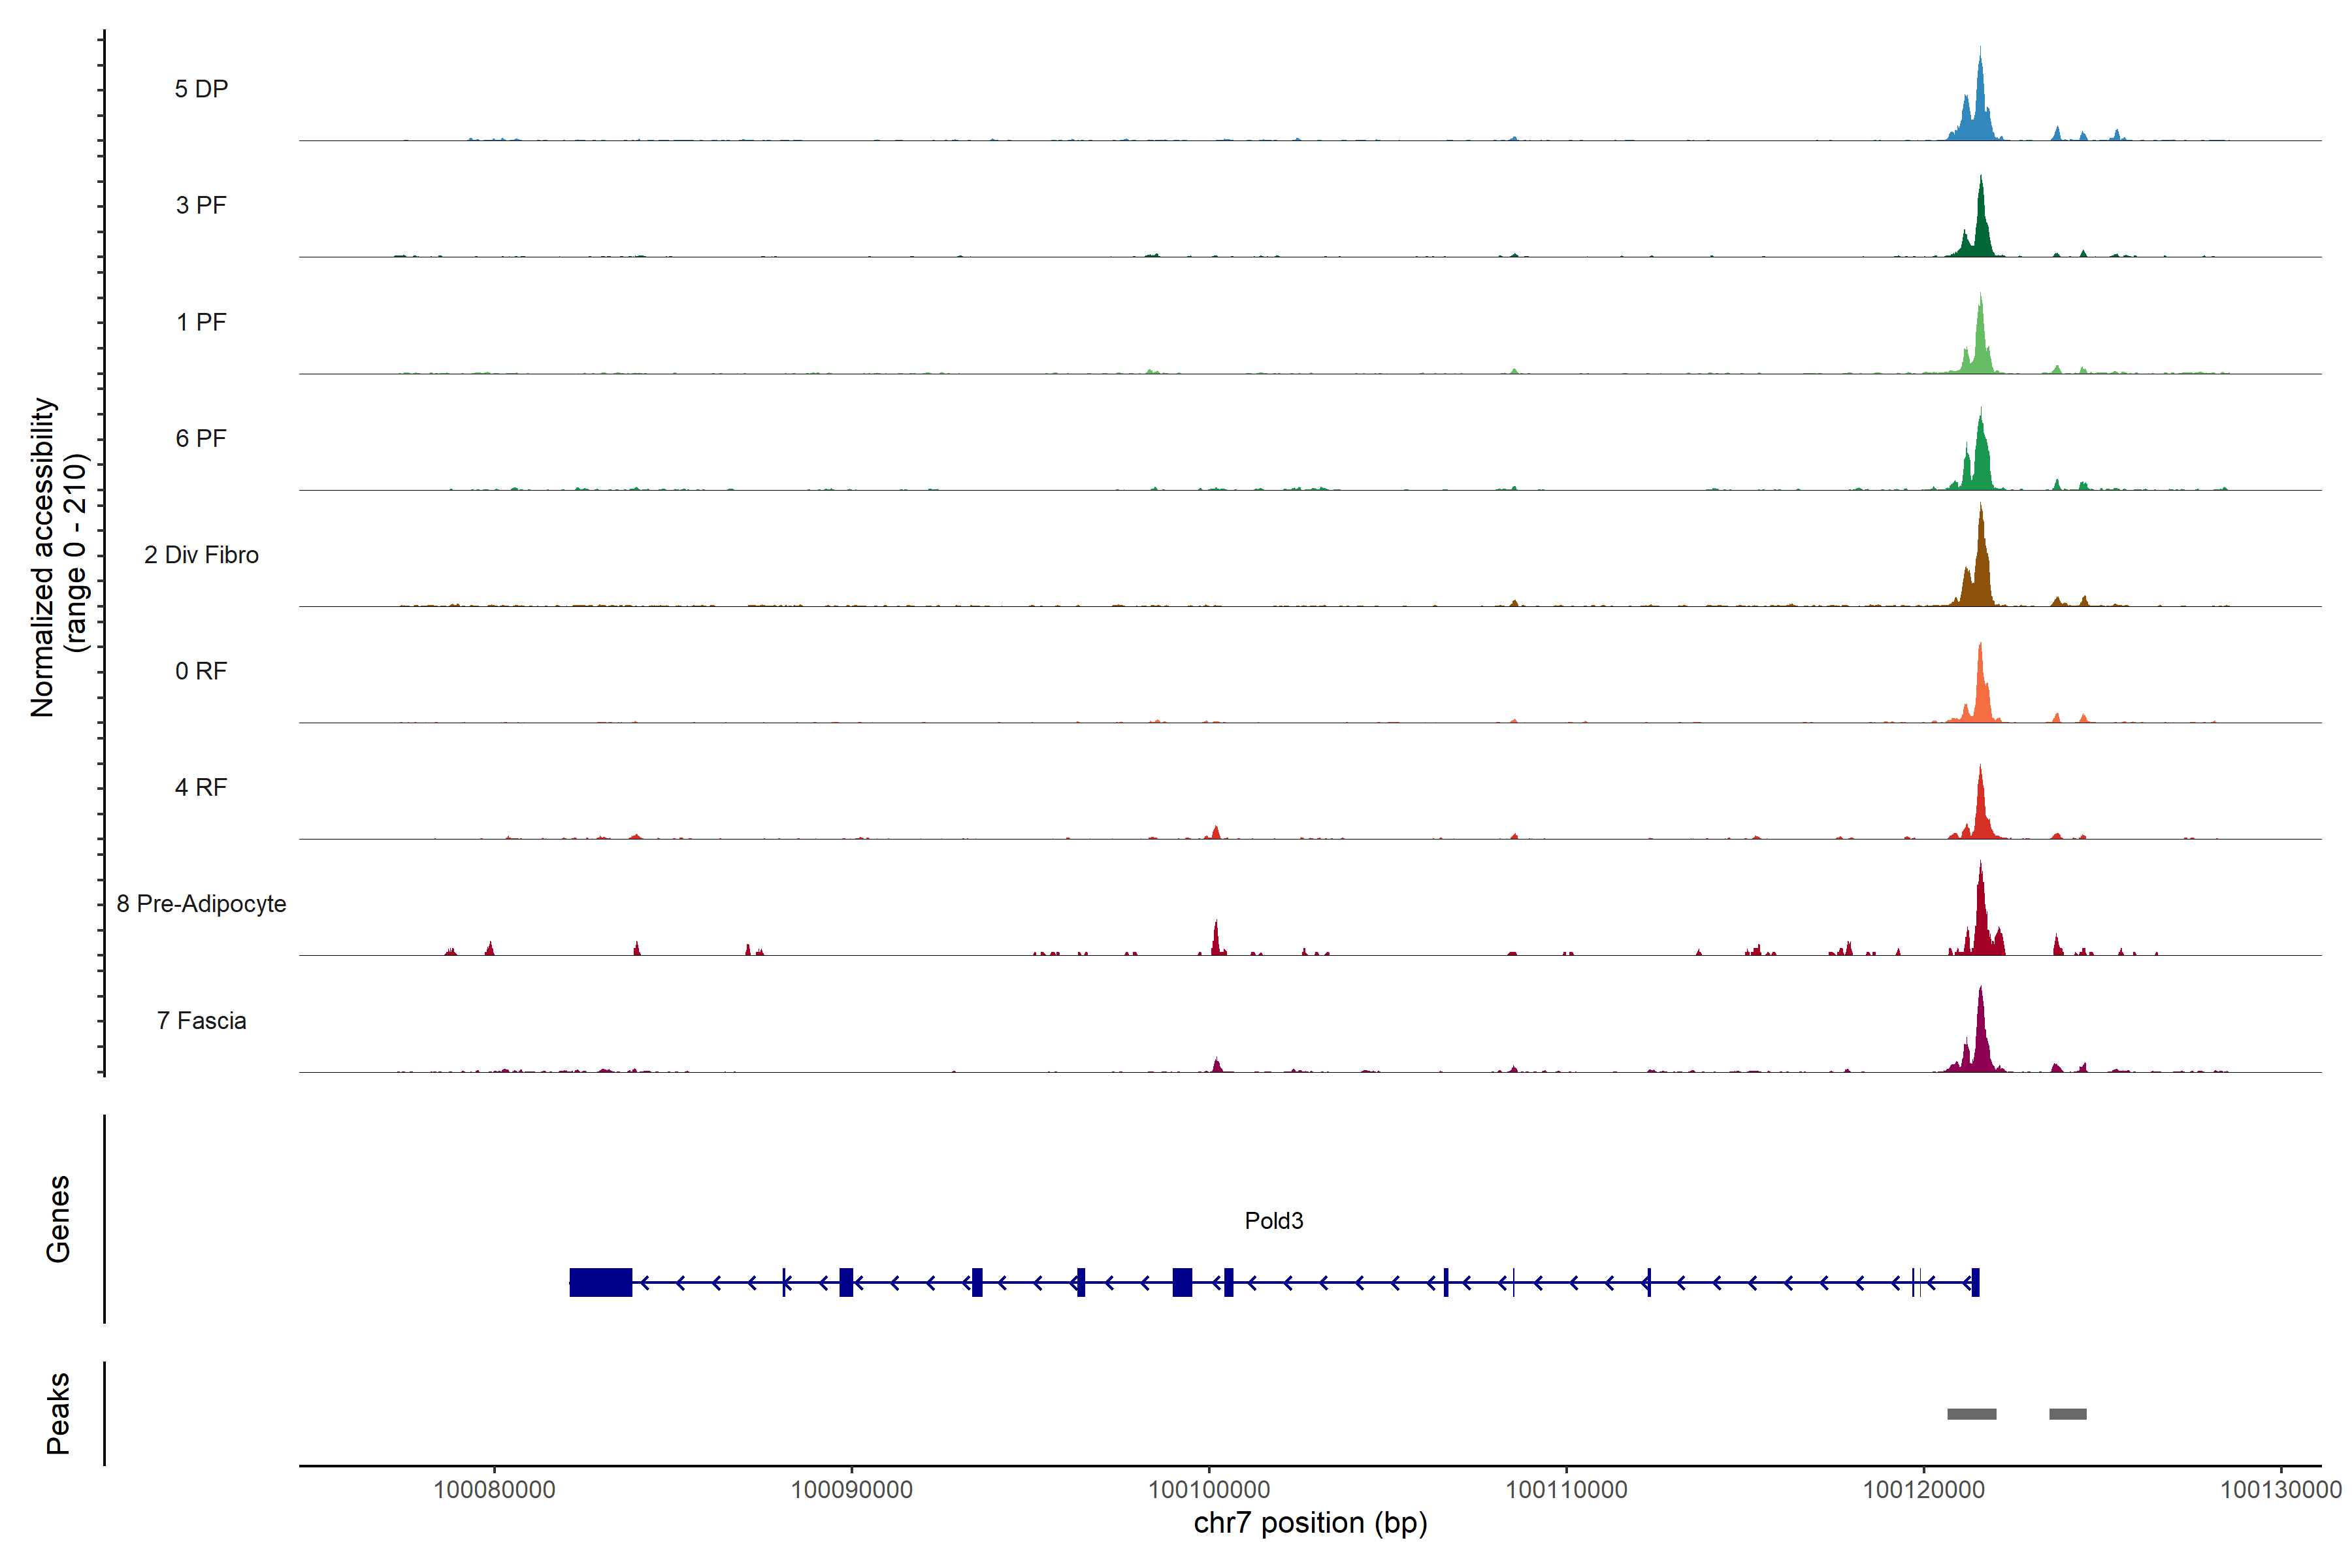2352x1568 pixels.
Task: Click the larger gray peak bar
Action: pos(1971,1414)
